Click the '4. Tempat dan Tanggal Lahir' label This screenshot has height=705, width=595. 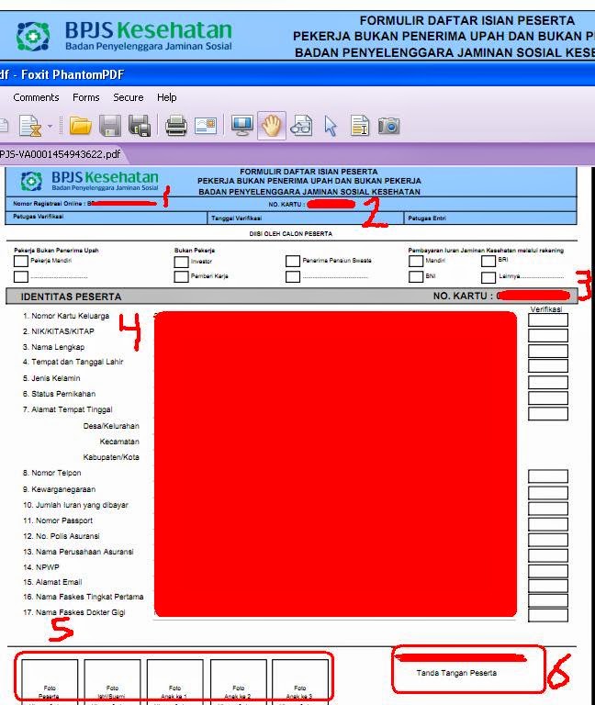pos(73,362)
